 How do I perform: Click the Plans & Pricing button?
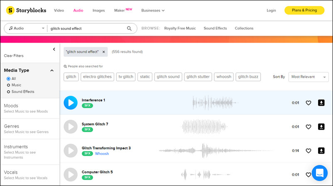(304, 10)
